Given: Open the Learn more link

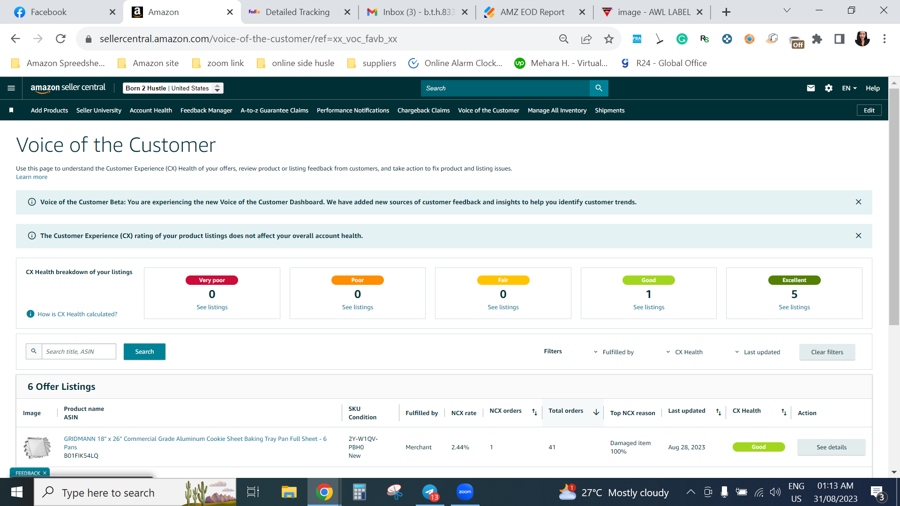Looking at the screenshot, I should click(31, 177).
